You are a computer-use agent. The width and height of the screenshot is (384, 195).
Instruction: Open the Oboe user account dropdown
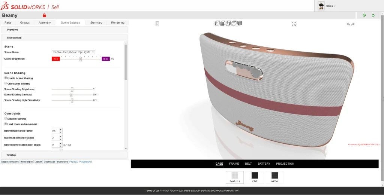[331, 6]
